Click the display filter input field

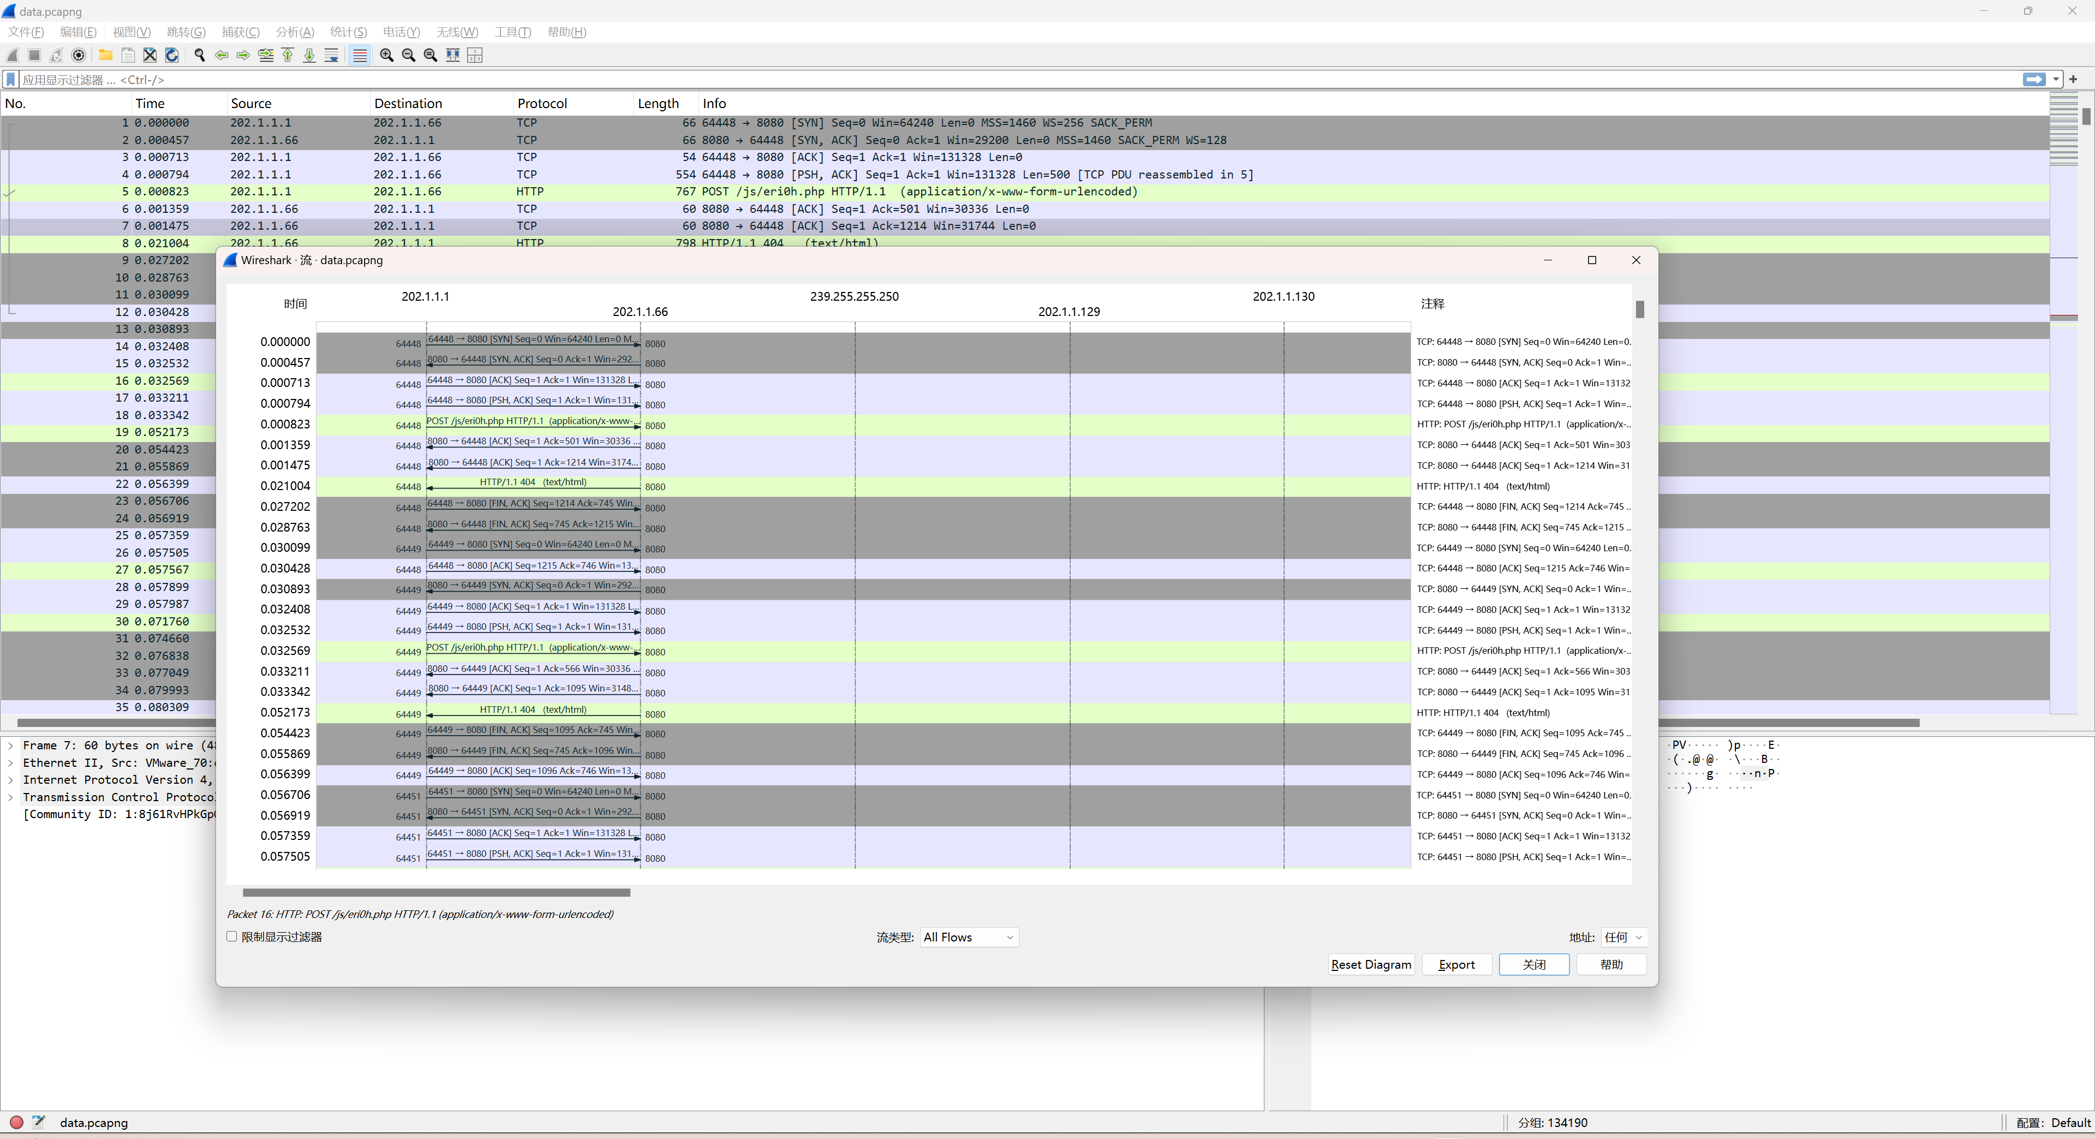[976, 80]
